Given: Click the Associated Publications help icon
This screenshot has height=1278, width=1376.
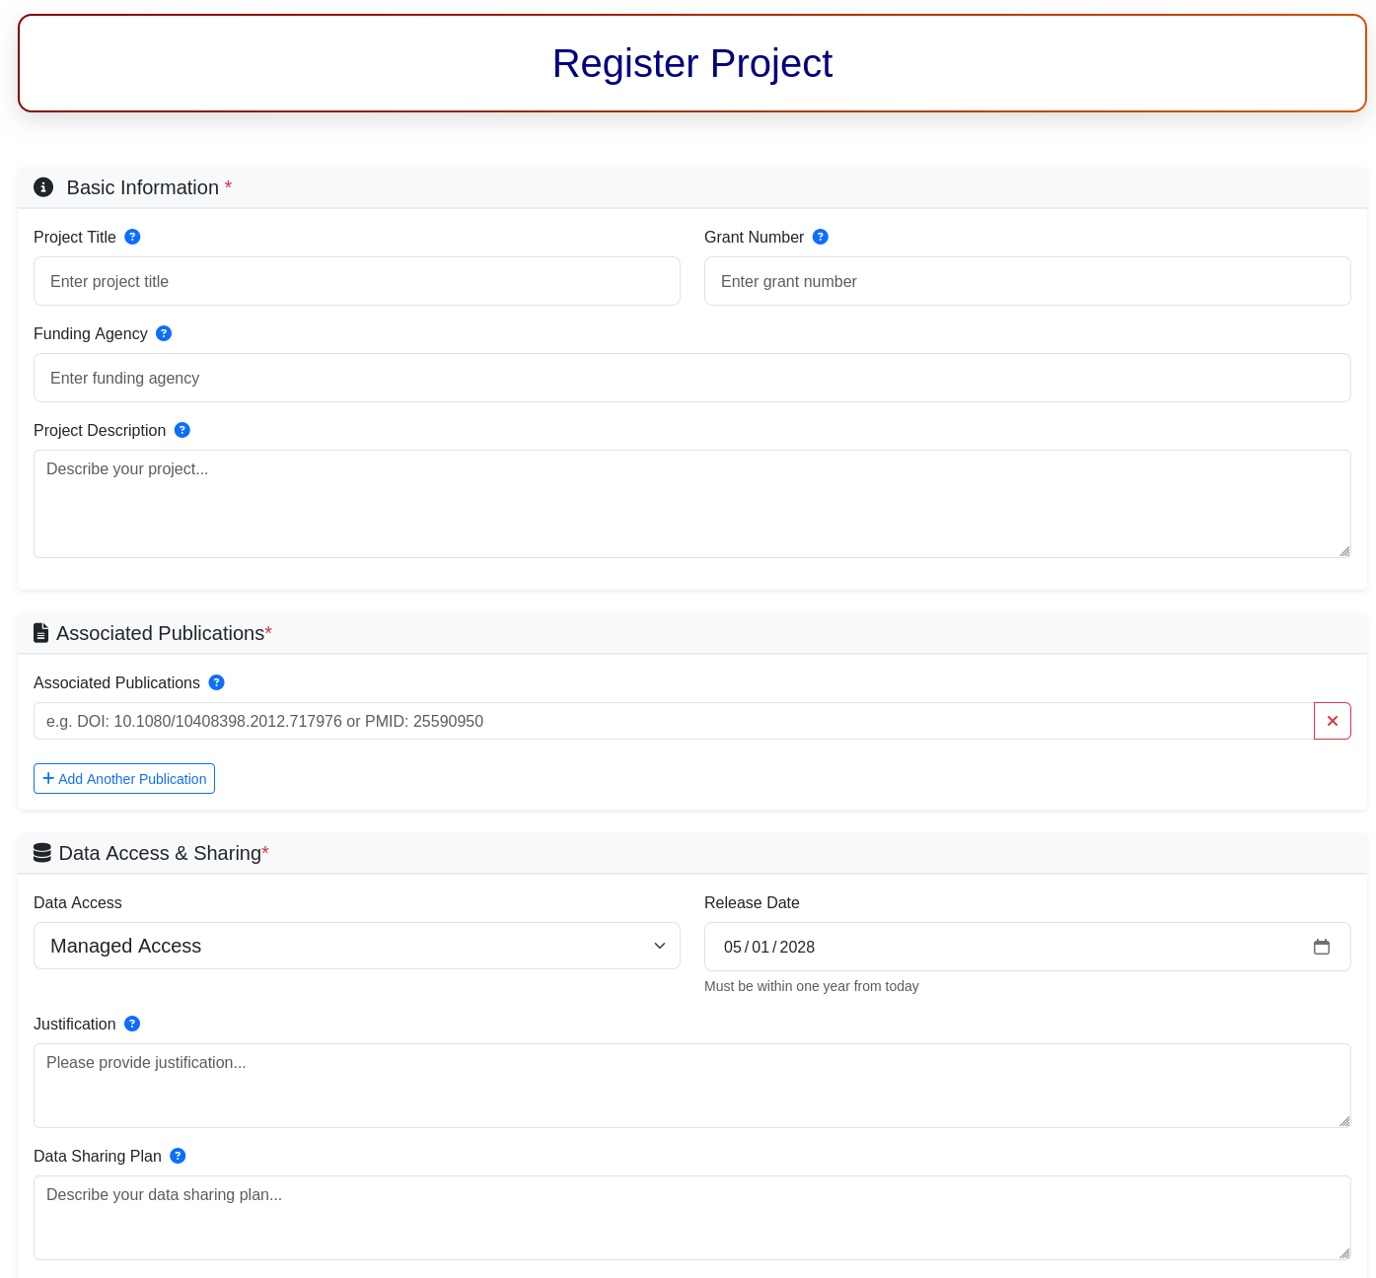Looking at the screenshot, I should coord(216,682).
